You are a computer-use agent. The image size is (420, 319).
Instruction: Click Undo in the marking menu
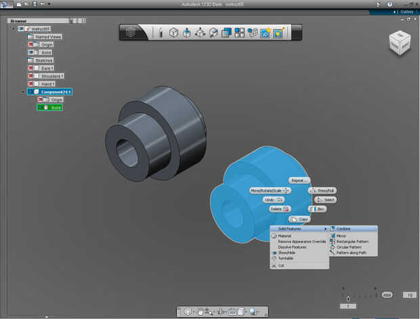273,200
